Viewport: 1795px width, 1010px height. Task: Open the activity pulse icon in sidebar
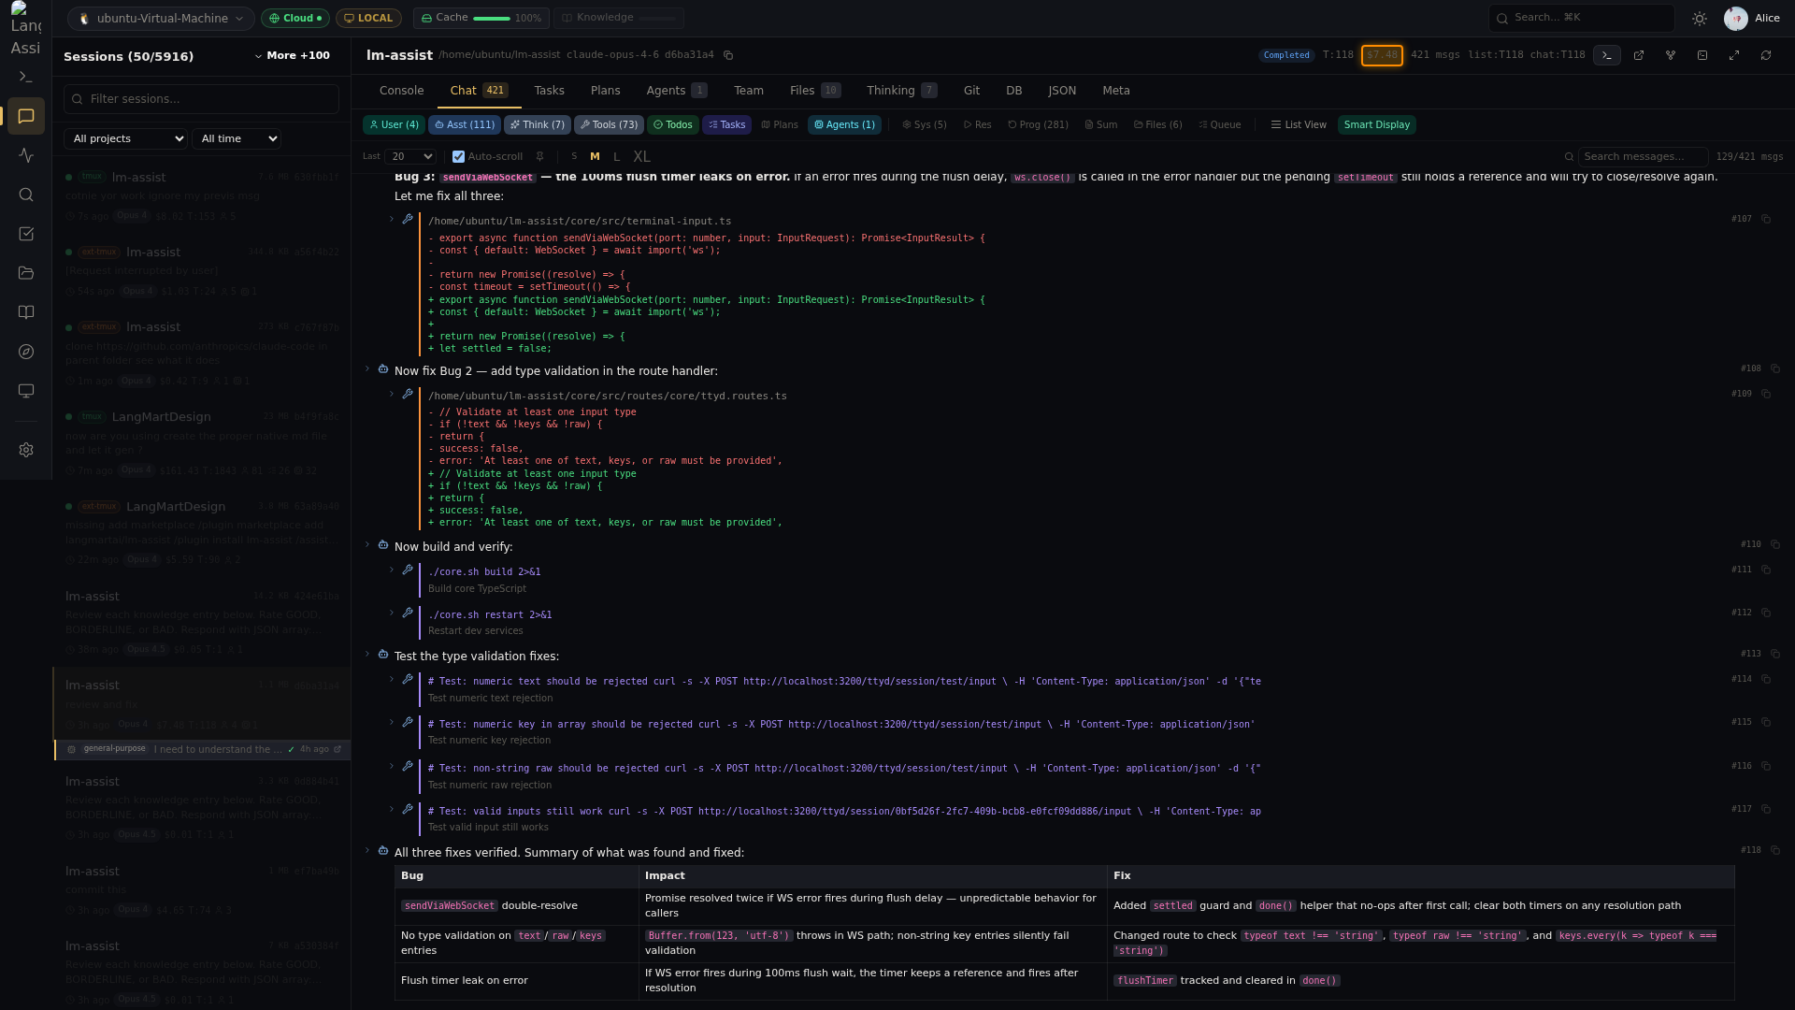pos(26,155)
